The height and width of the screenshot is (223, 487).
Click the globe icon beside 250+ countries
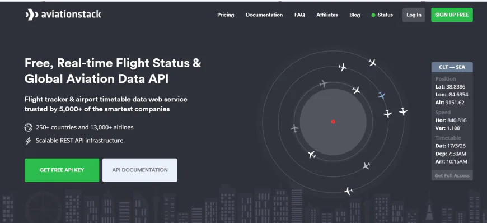point(28,128)
